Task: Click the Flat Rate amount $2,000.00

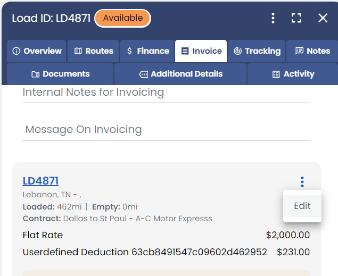Action: tap(287, 235)
